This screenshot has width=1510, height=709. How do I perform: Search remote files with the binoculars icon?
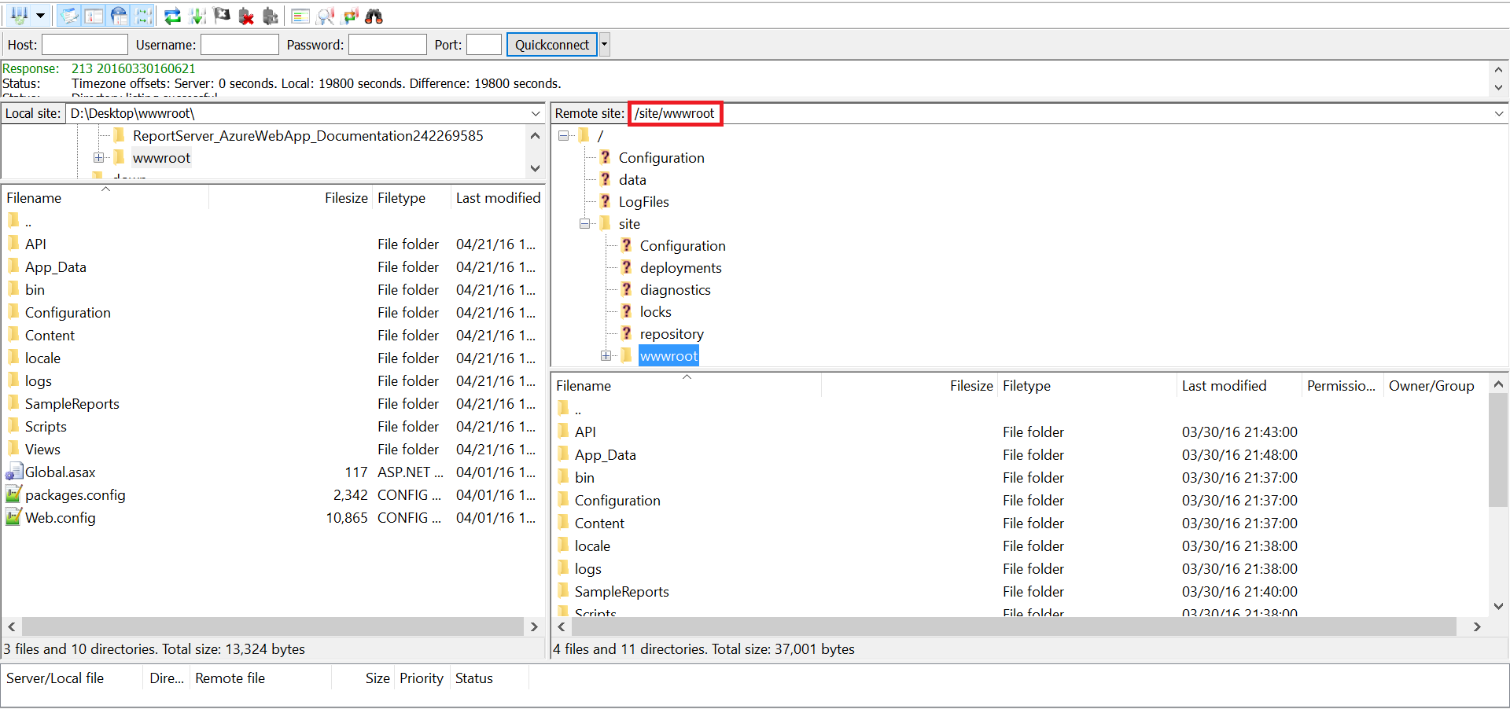tap(374, 16)
